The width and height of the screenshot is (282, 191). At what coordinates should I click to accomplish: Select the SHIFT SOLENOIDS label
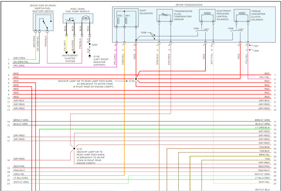[146, 12]
